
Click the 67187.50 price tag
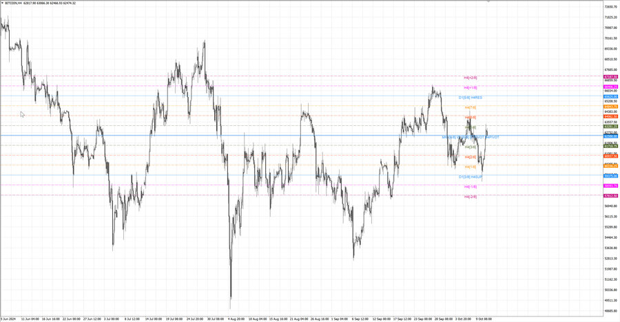click(611, 77)
